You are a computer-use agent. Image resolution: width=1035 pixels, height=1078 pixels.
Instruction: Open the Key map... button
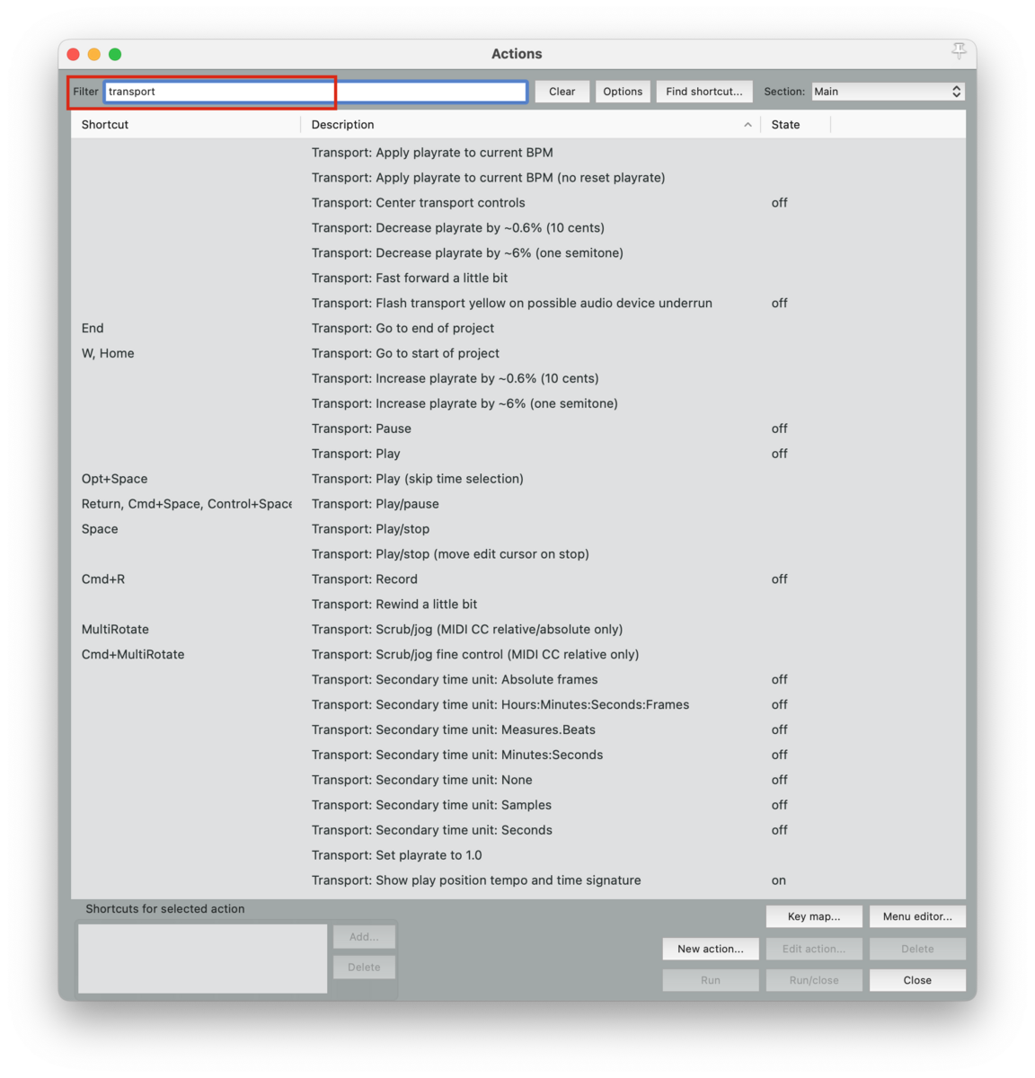[814, 917]
